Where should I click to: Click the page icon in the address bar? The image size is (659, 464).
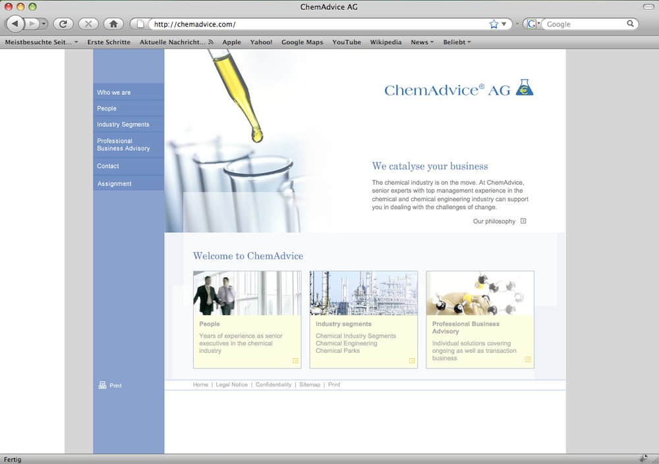click(x=141, y=24)
